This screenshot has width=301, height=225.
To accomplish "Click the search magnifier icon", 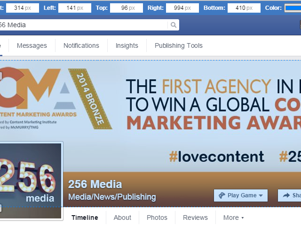I will 174,25.
